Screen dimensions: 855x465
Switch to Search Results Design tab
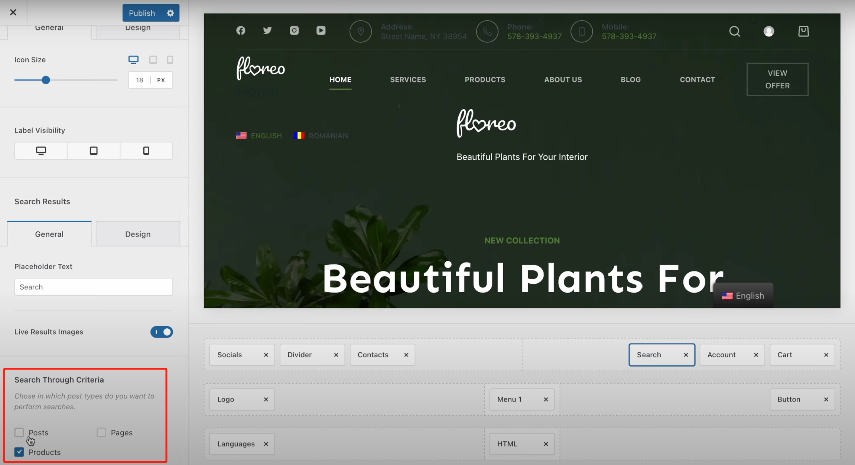click(x=138, y=234)
